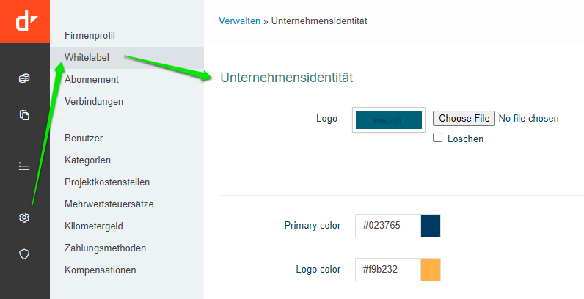Open the list view icon in sidebar

pyautogui.click(x=24, y=166)
